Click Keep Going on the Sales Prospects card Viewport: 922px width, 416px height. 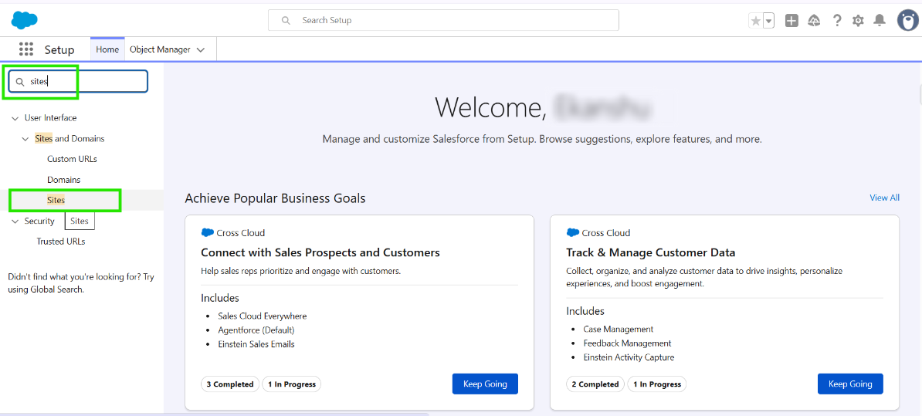click(x=485, y=384)
